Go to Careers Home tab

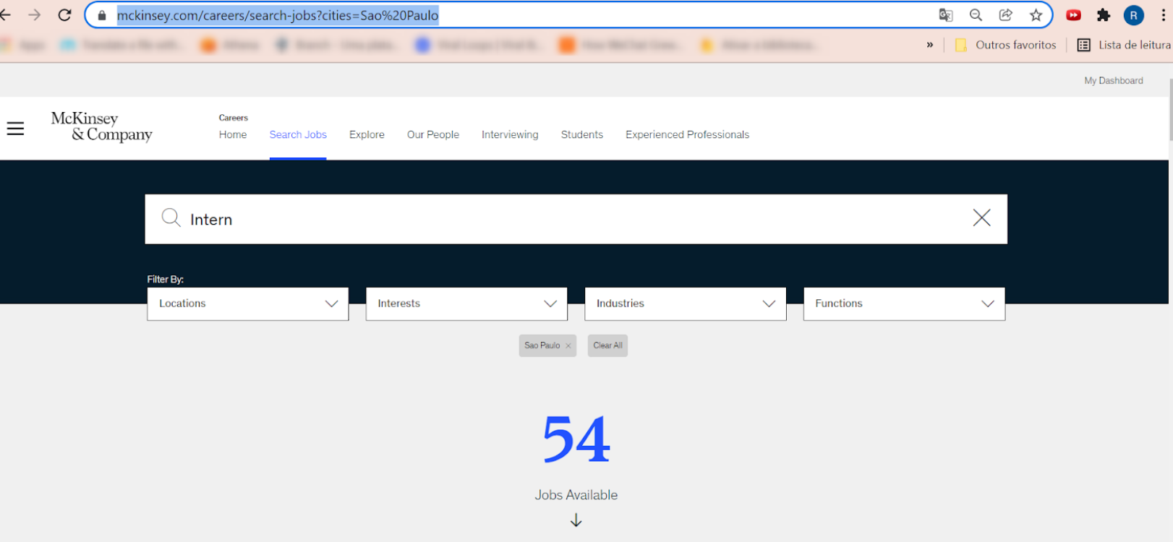(233, 134)
